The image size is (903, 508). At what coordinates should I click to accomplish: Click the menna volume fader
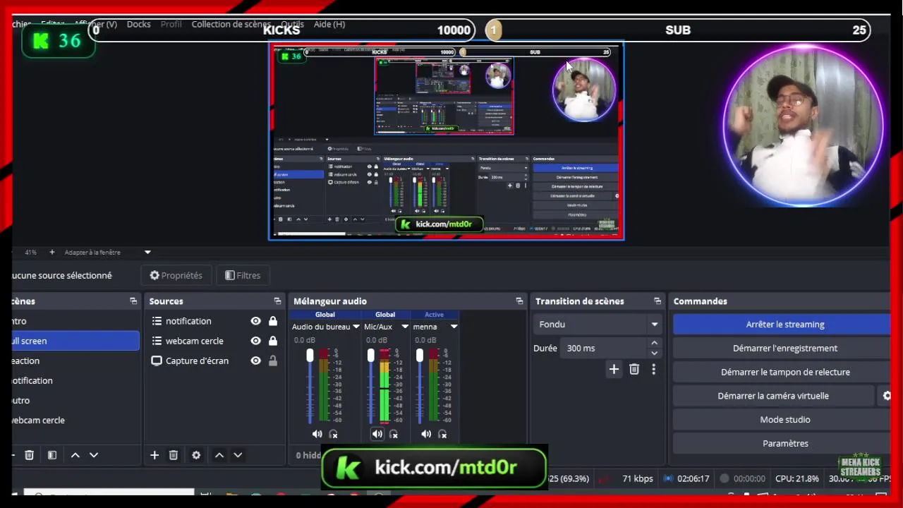(420, 357)
